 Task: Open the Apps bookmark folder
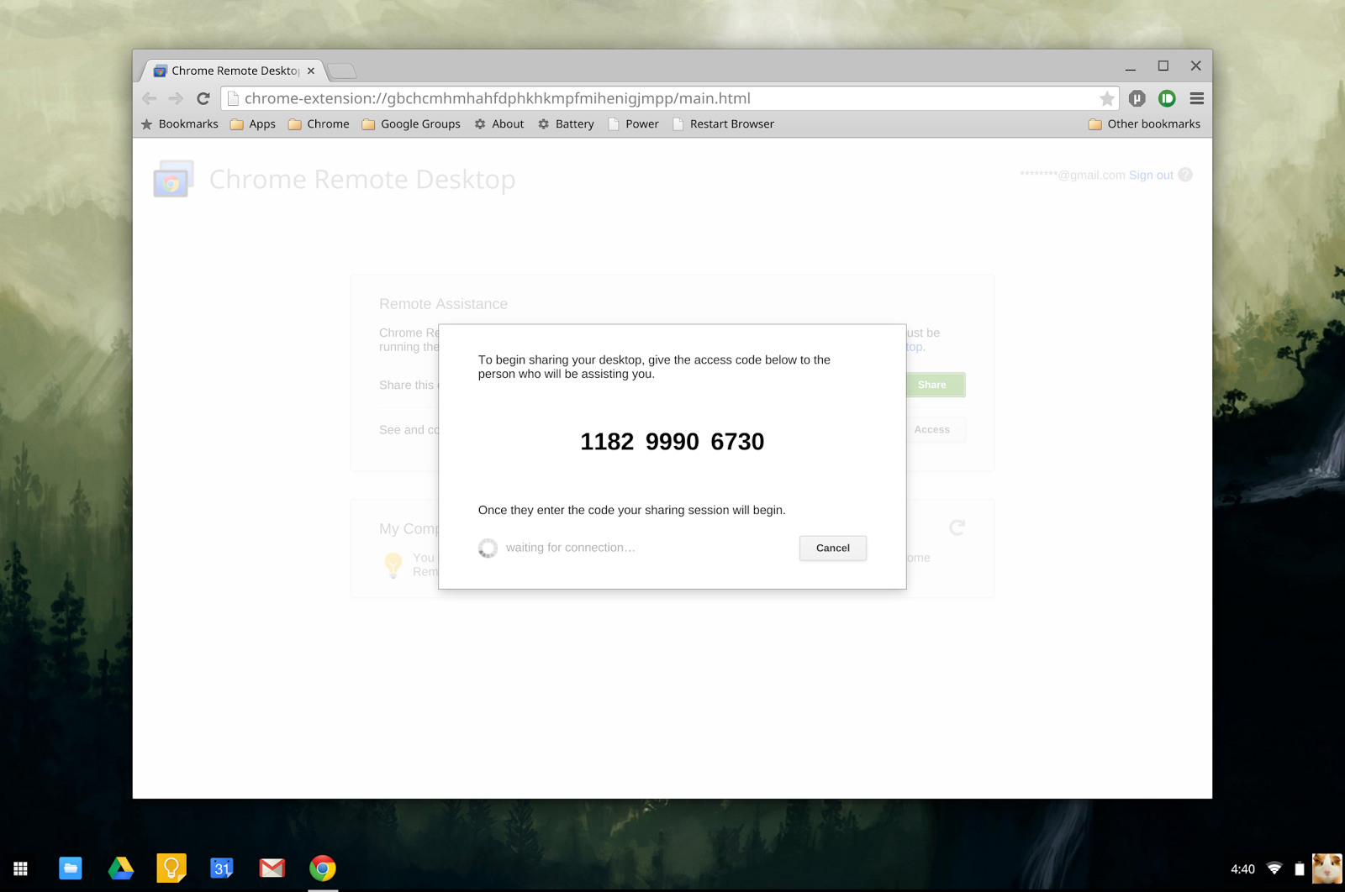(253, 123)
